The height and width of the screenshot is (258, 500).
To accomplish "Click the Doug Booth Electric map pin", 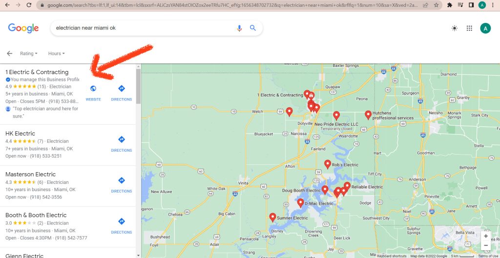I will pyautogui.click(x=325, y=190).
